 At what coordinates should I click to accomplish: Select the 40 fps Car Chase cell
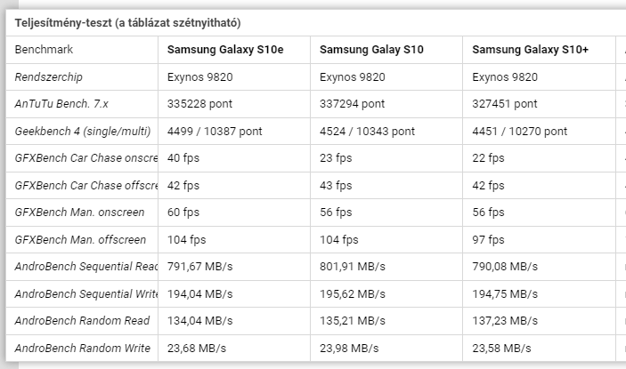(x=183, y=158)
